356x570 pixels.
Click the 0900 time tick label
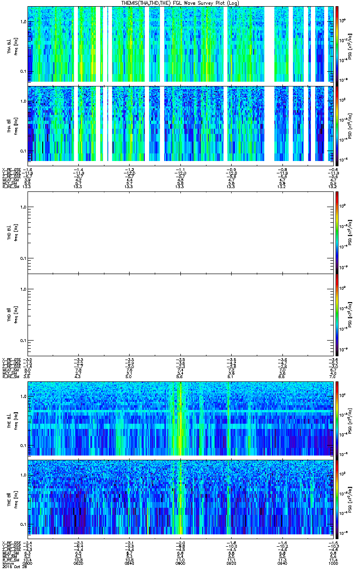tap(180, 563)
